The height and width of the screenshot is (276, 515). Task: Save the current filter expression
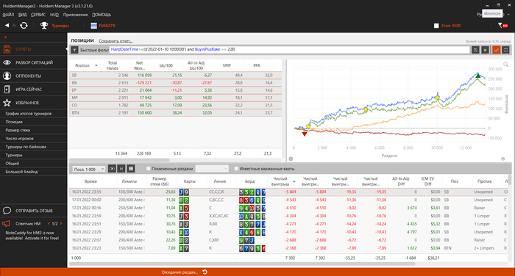[x=475, y=50]
